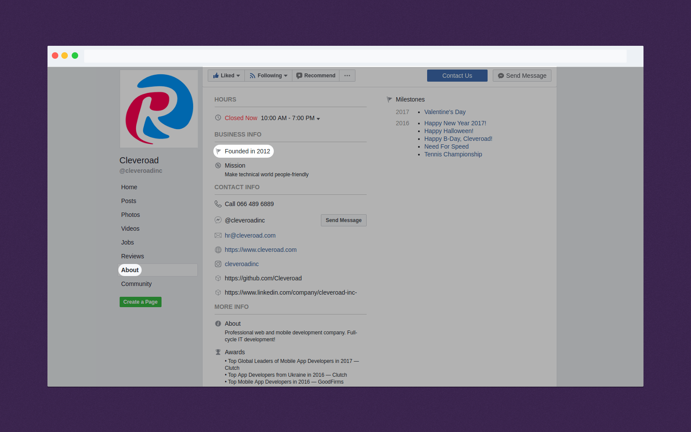This screenshot has height=432, width=691.
Task: Open Posts in the sidebar
Action: pos(129,201)
